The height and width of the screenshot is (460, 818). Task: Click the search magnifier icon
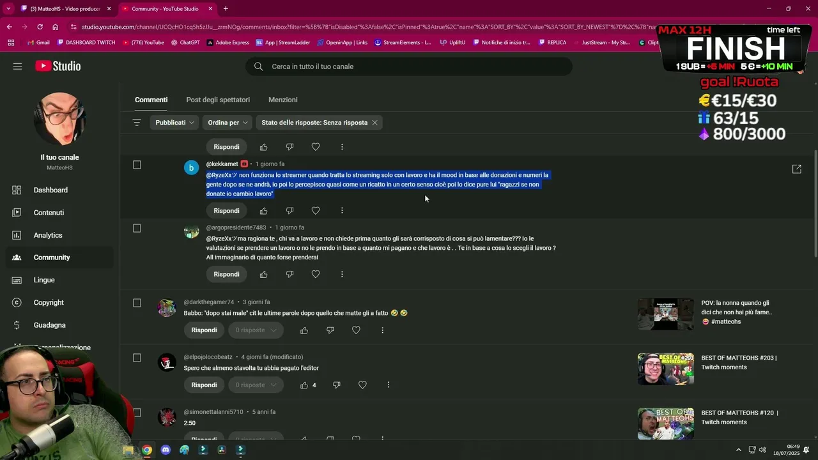(258, 66)
